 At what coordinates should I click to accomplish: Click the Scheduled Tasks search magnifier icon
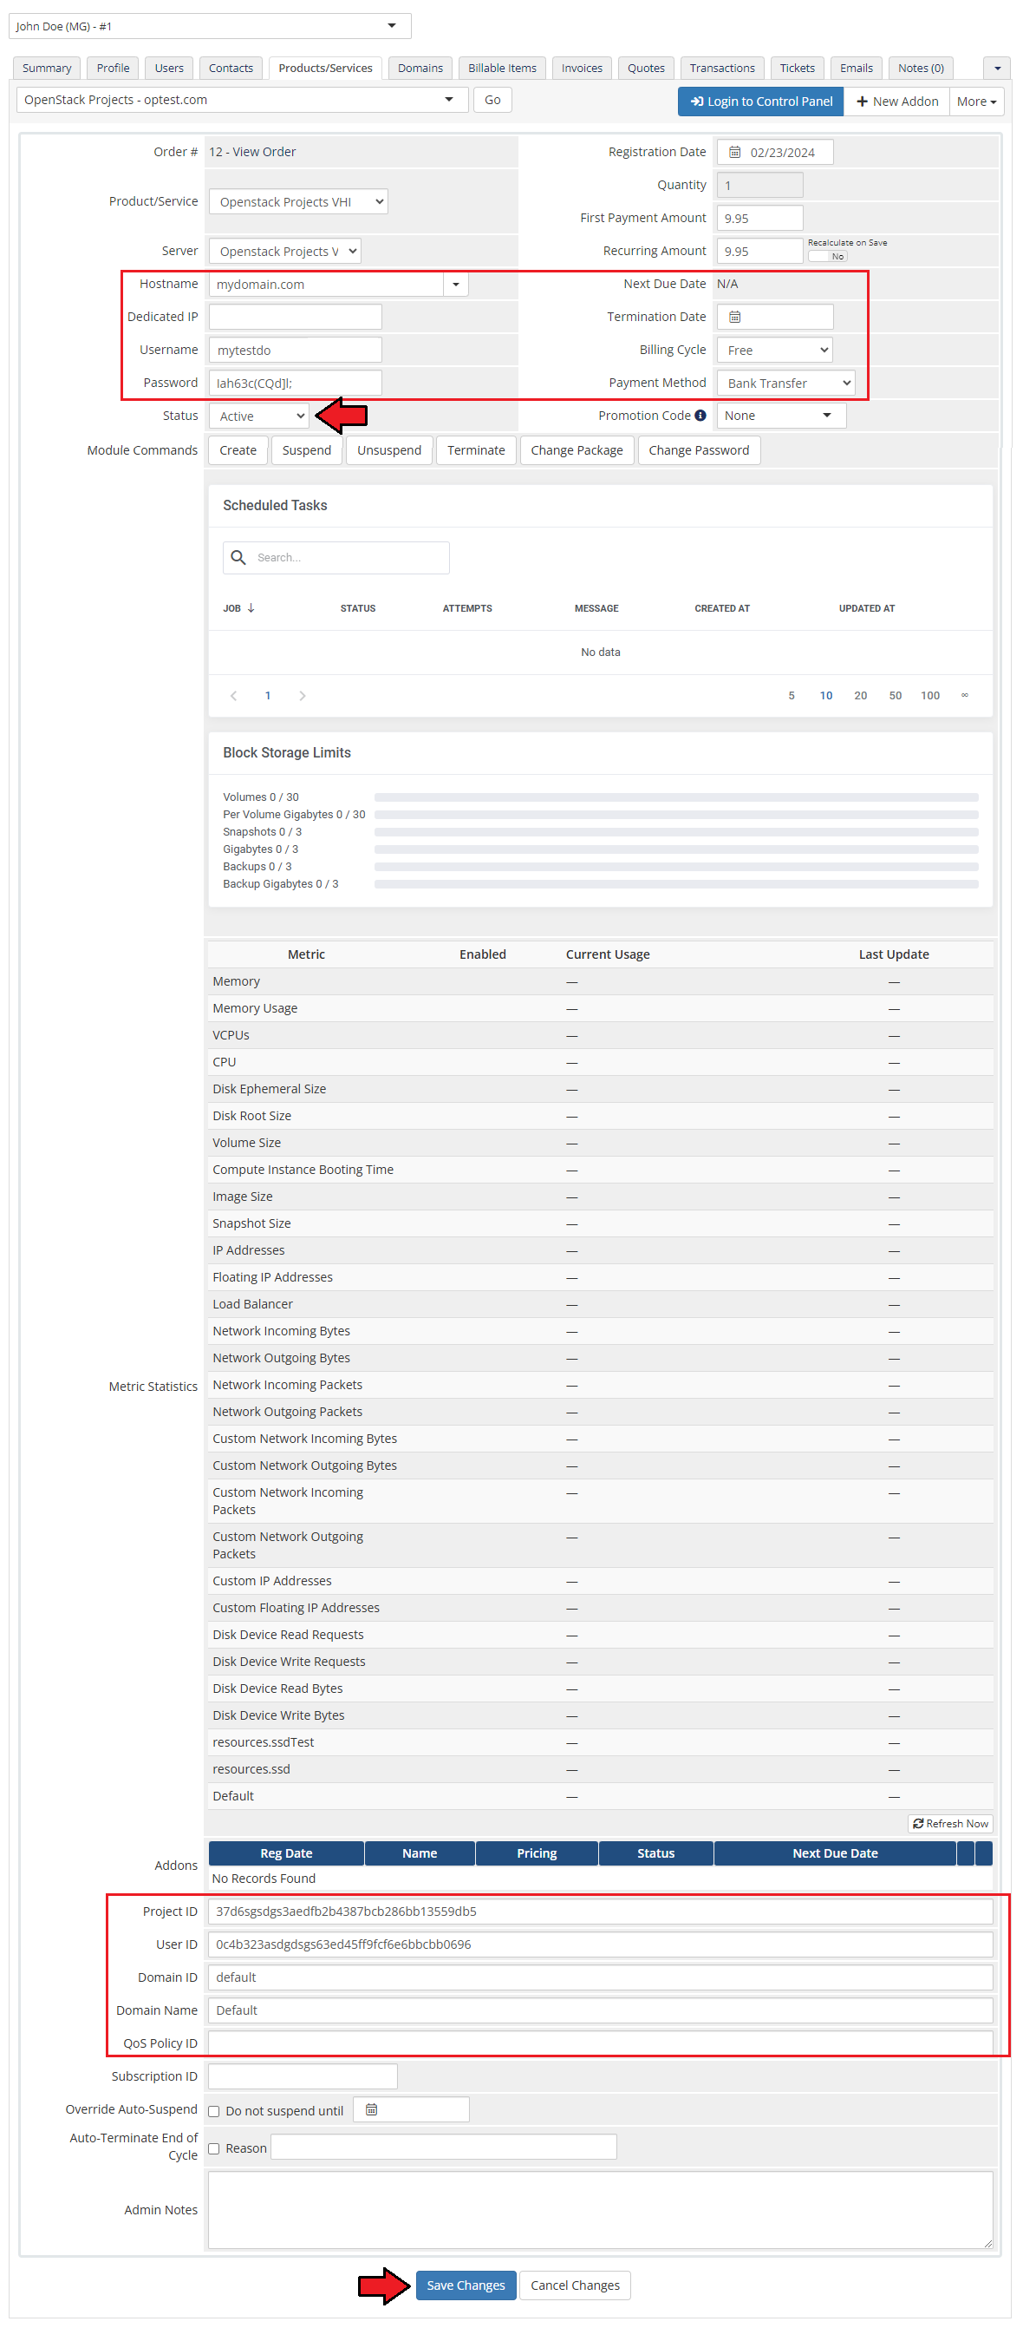pos(238,557)
